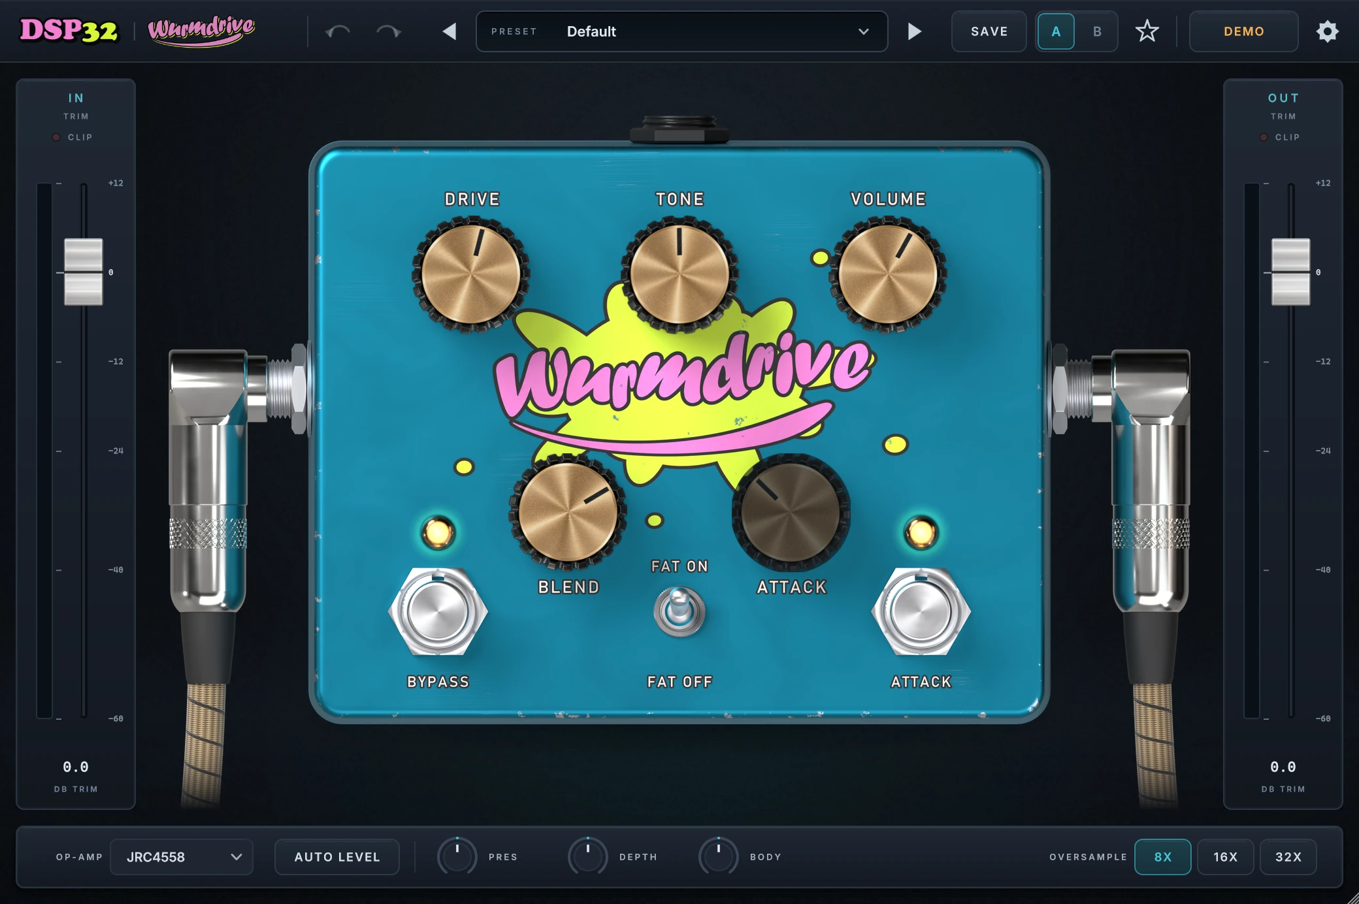Image resolution: width=1359 pixels, height=904 pixels.
Task: Click the OUT CLIP indicator light
Action: (x=1264, y=137)
